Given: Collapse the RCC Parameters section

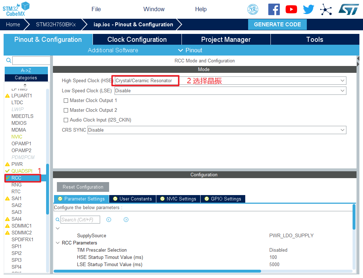Looking at the screenshot, I should 58,243.
